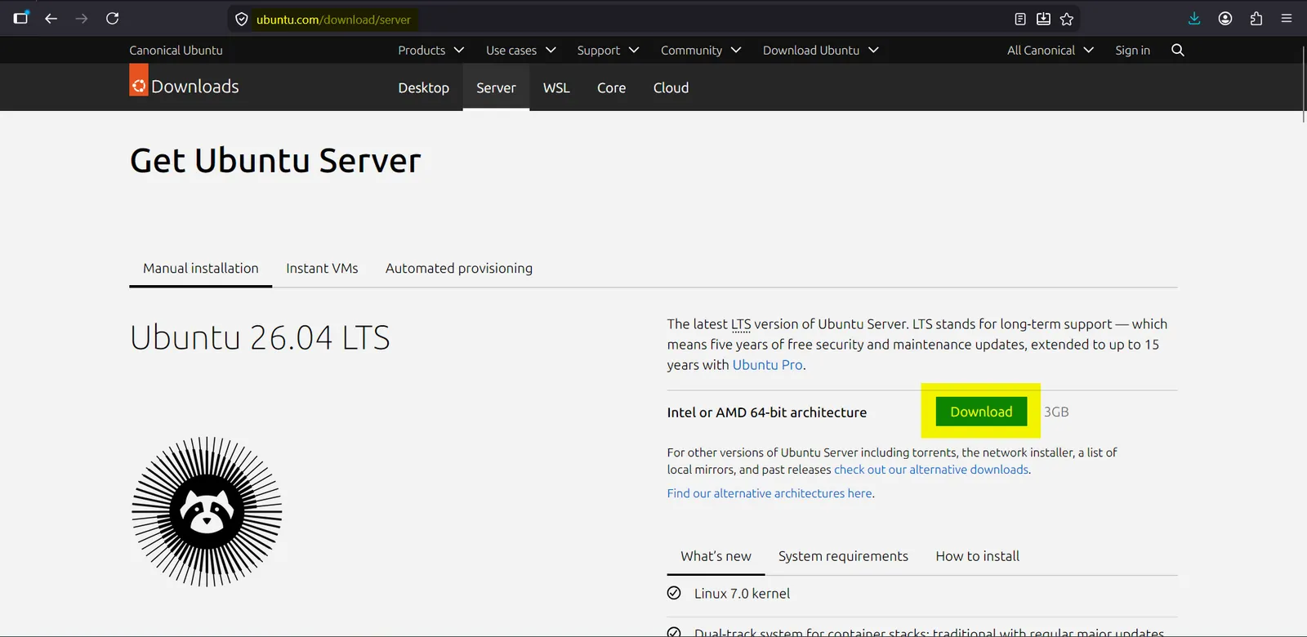Viewport: 1307px width, 637px height.
Task: Open the alternative architectures link
Action: (769, 493)
